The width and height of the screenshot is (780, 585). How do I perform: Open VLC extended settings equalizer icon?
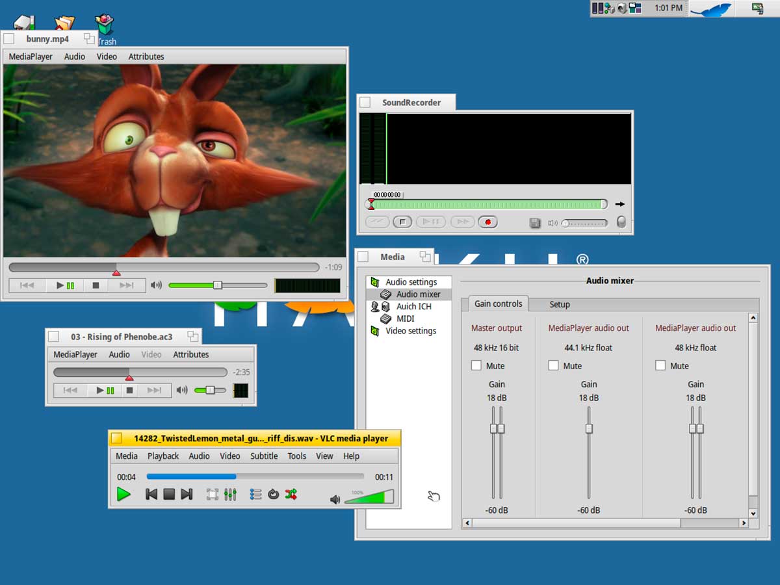[x=230, y=495]
